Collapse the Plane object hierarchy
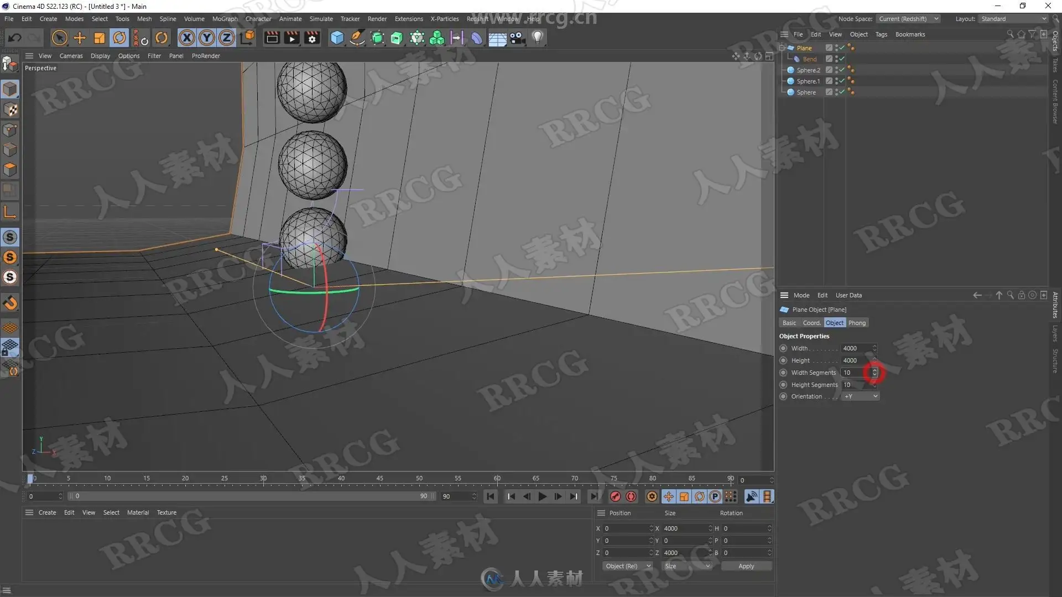Screen dimensions: 1062x597 point(782,48)
